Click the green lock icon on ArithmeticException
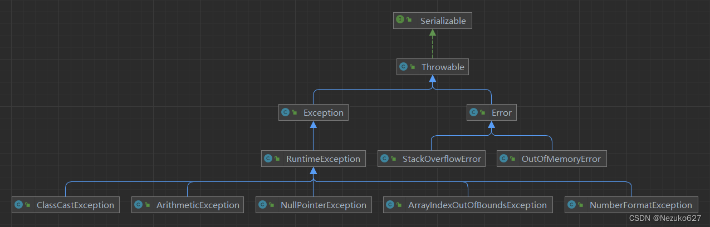 tap(148, 205)
